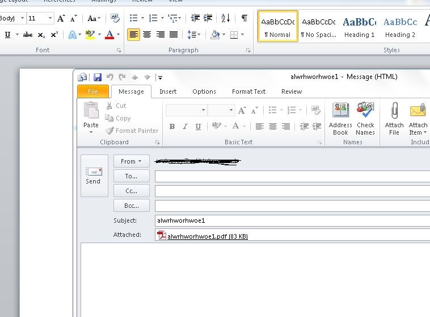Click Increase Indent in Word Paragraph group
This screenshot has width=430, height=317.
(x=208, y=18)
